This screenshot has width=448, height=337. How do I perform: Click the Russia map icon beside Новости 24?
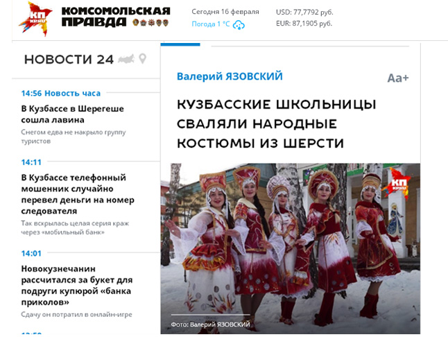tap(126, 59)
